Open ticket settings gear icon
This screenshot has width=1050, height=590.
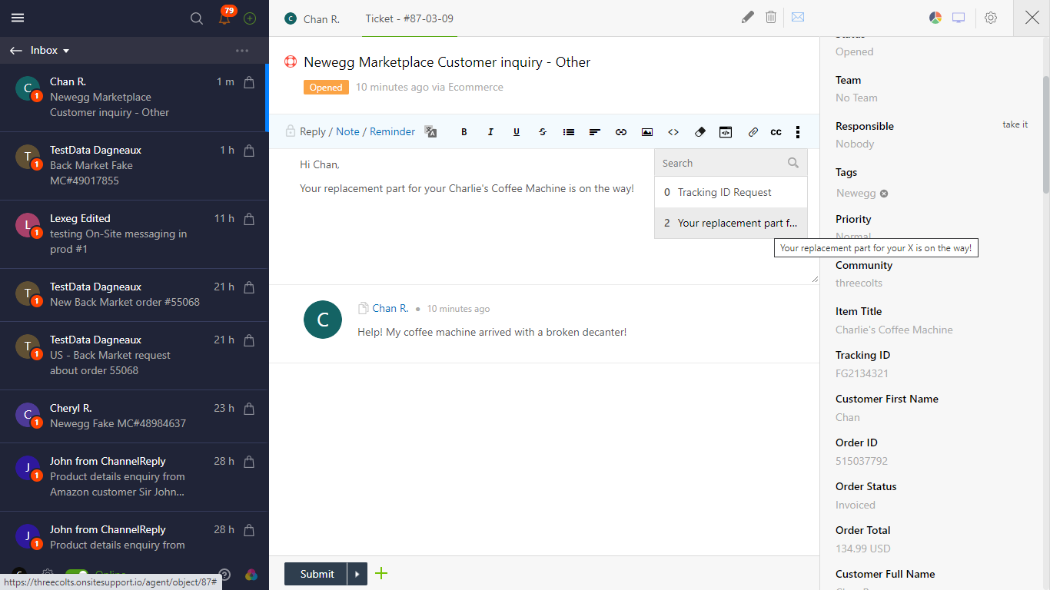tap(991, 18)
